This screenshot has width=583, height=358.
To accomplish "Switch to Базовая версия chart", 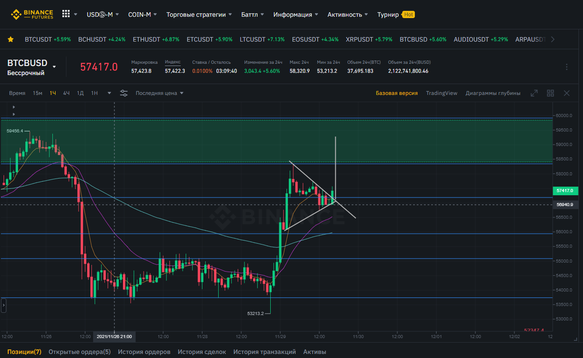I will [397, 93].
